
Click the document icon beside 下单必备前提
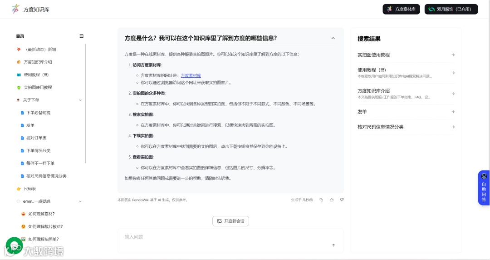[x=22, y=112]
